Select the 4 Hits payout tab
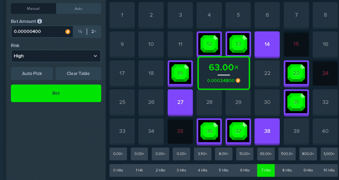Screen dimensions: 339x180 point(203,170)
